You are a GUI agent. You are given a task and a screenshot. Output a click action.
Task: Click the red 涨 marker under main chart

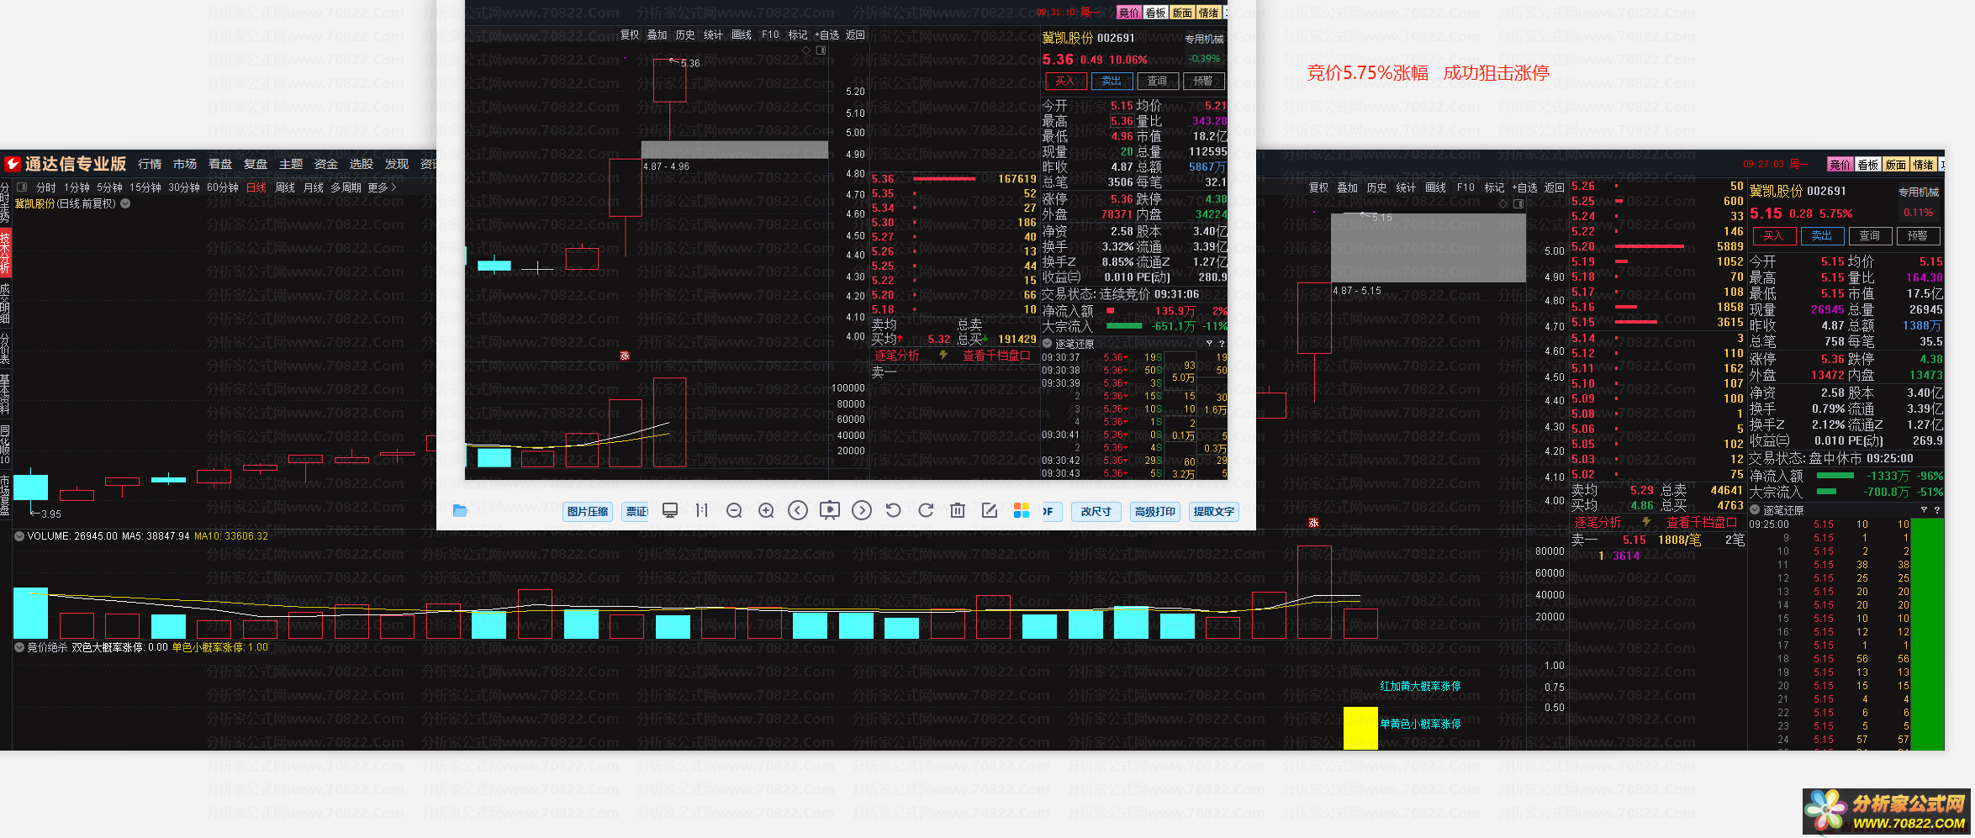pyautogui.click(x=1313, y=523)
